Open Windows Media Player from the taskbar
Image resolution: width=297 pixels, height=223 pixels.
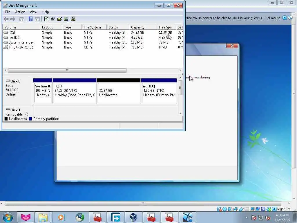[x=61, y=217]
